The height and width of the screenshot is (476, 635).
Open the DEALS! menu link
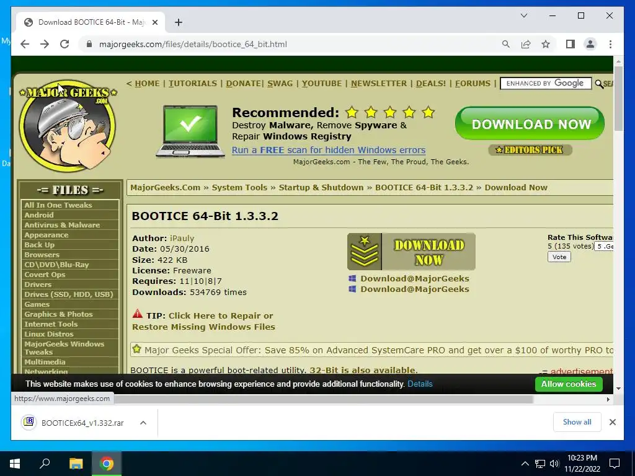(431, 84)
